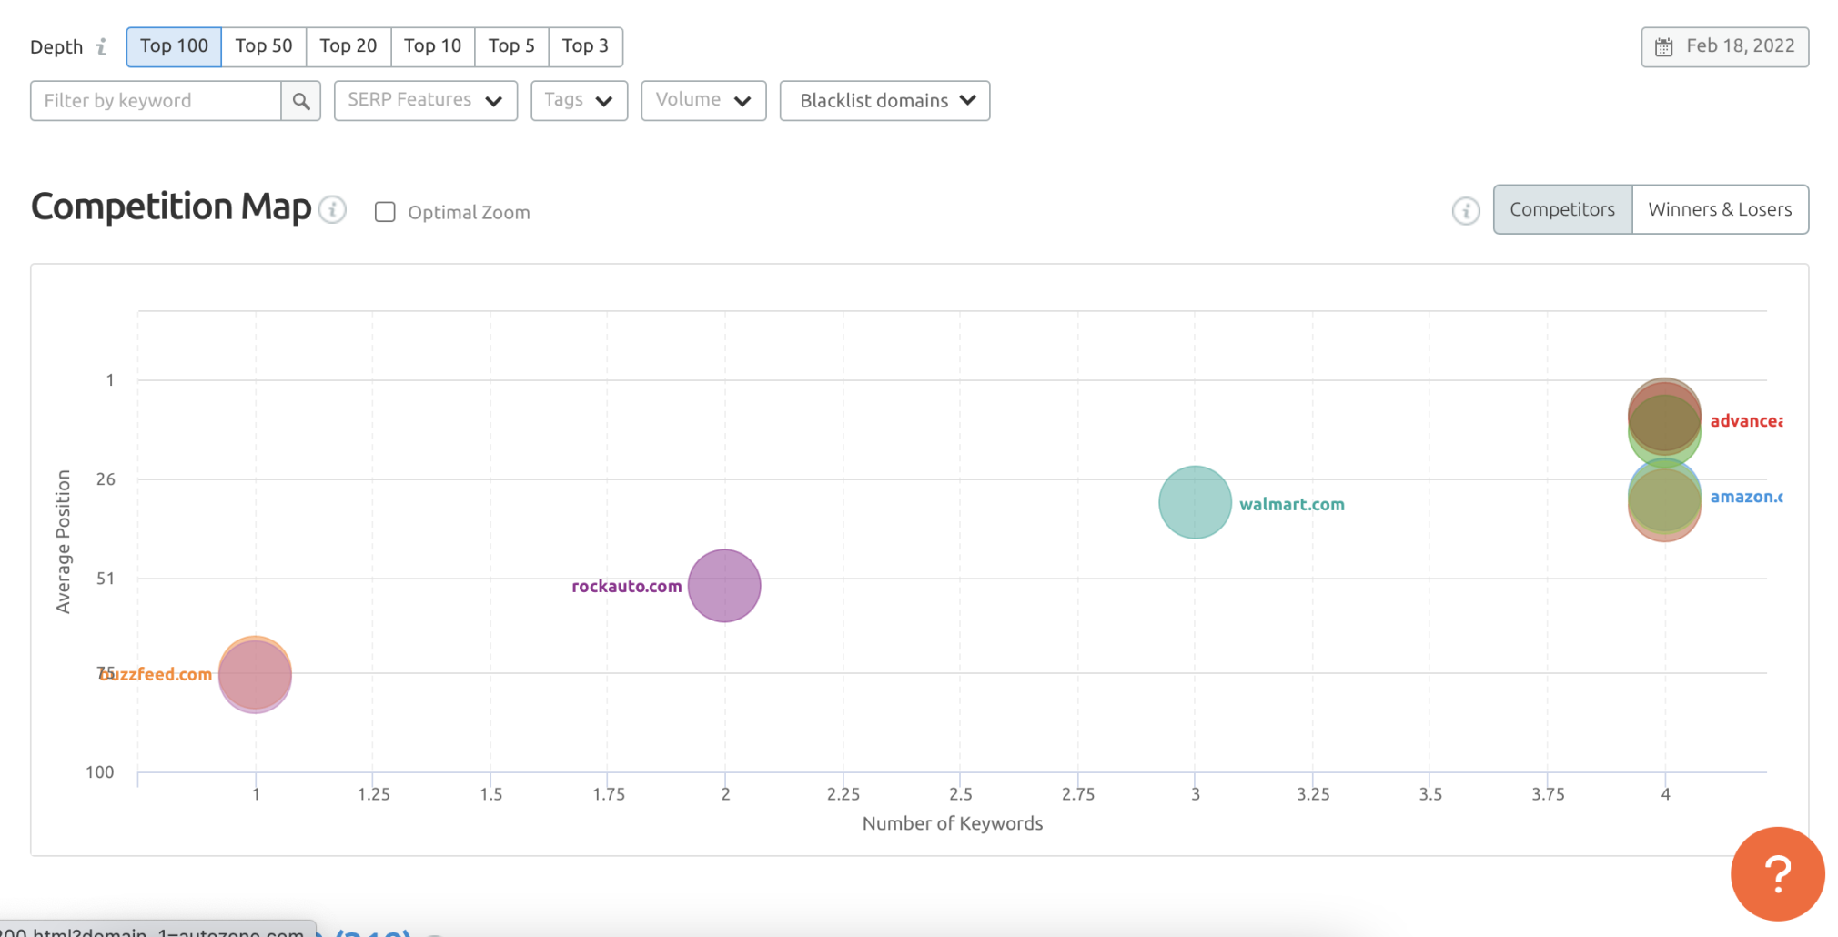1838x937 pixels.
Task: Click the keyword search magnifier icon
Action: click(x=301, y=101)
